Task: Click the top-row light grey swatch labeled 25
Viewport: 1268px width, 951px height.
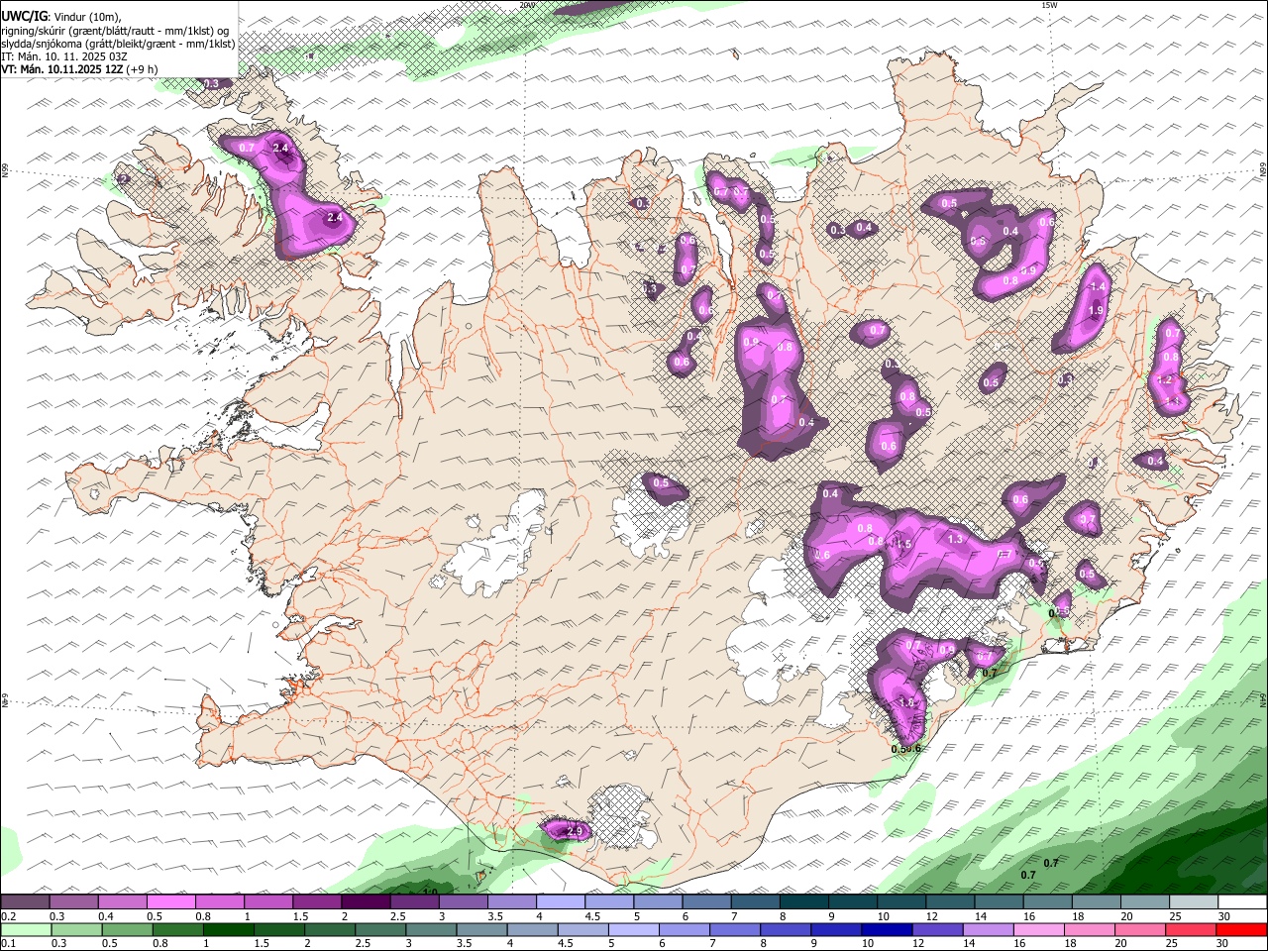Action: pos(1195,901)
